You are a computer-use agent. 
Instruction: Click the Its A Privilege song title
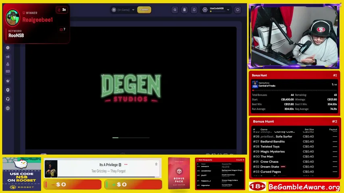[x=108, y=165]
